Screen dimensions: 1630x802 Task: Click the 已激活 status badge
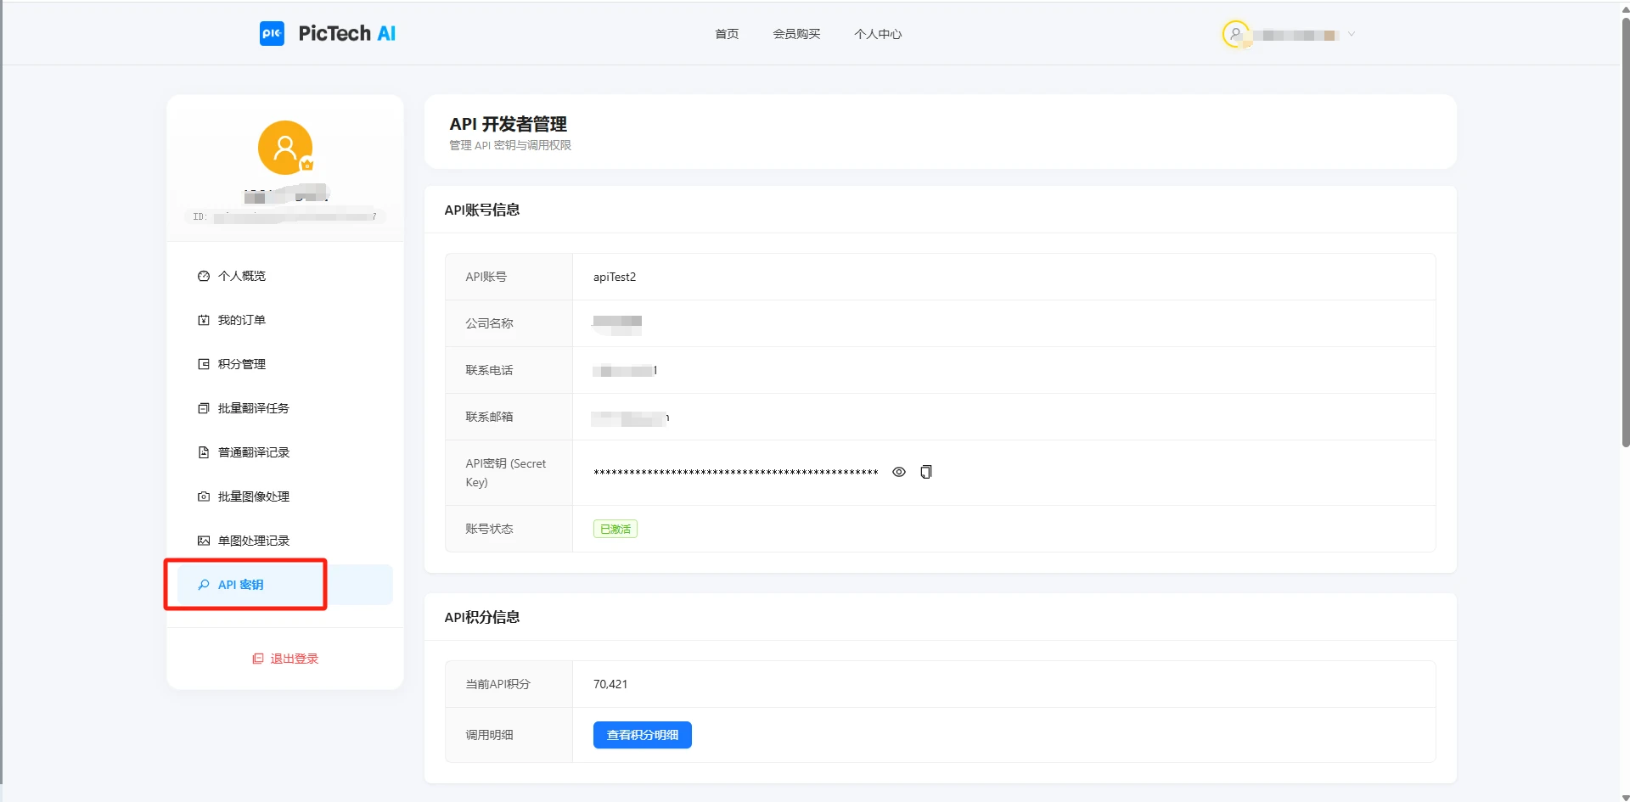tap(614, 528)
